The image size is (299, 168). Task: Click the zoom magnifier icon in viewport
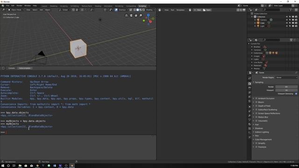coord(141,15)
